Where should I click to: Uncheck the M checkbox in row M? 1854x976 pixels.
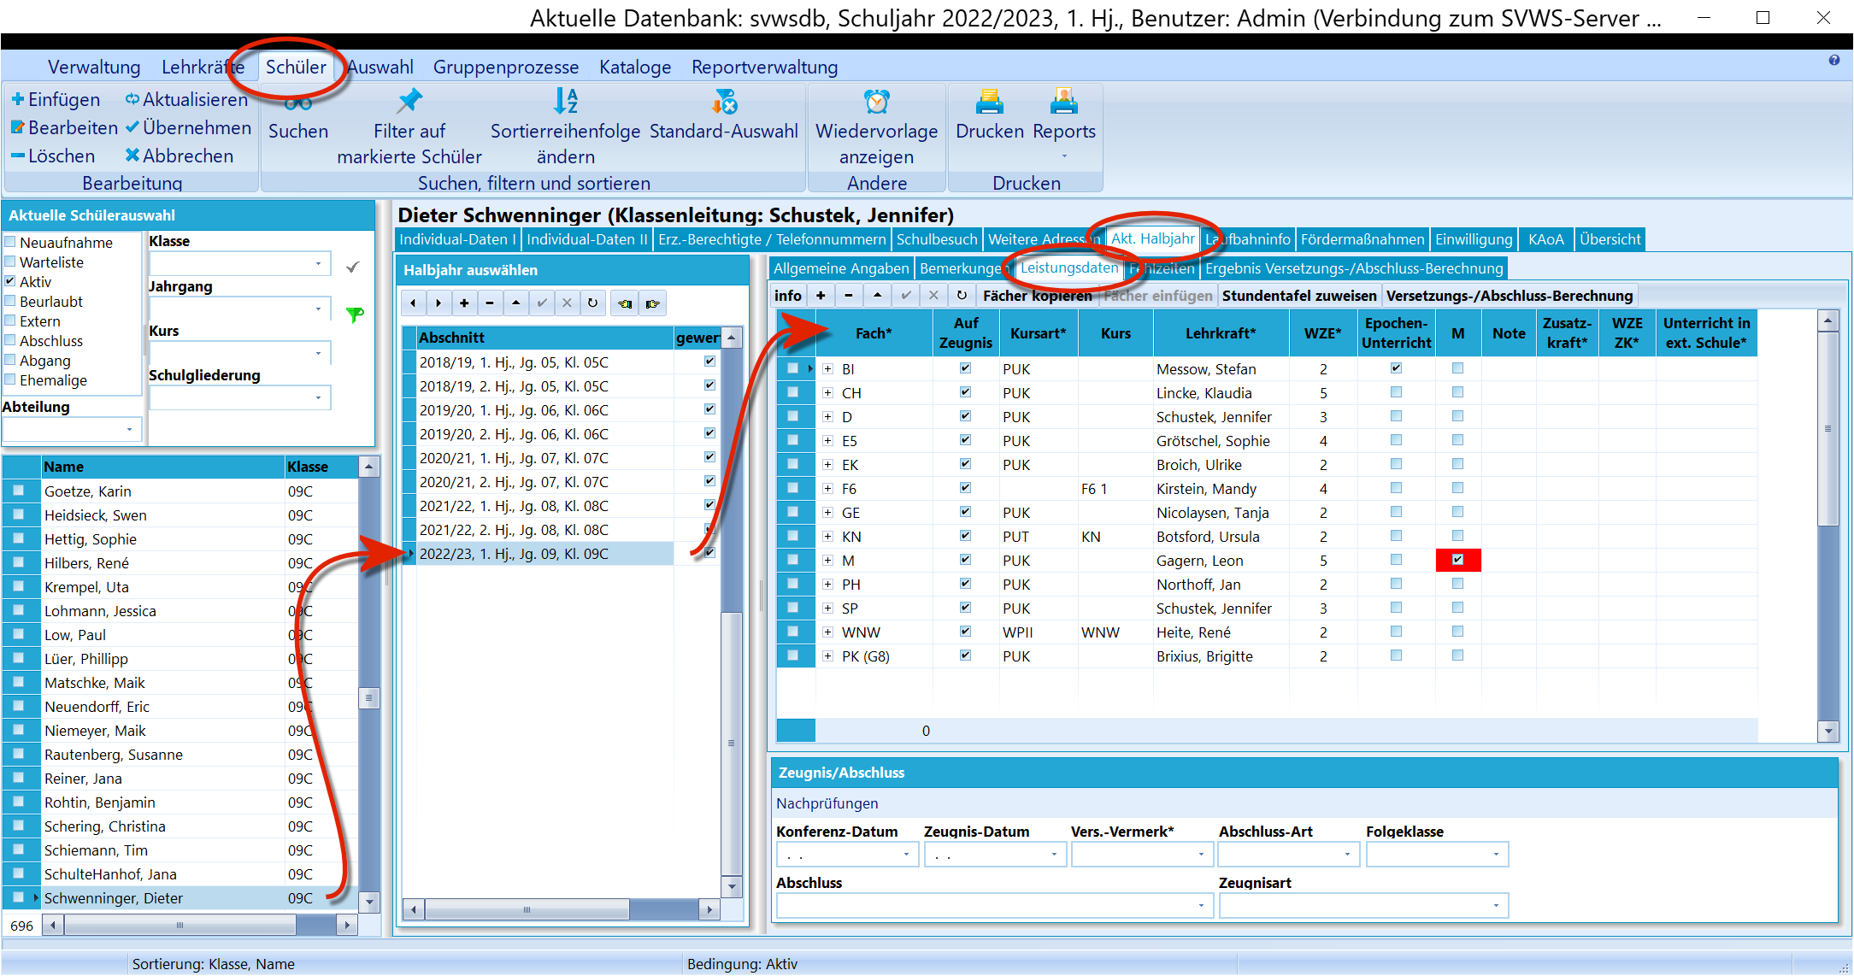click(x=1458, y=560)
